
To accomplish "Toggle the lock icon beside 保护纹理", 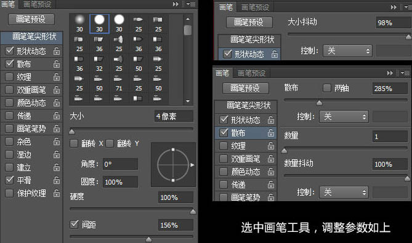I will (x=57, y=193).
